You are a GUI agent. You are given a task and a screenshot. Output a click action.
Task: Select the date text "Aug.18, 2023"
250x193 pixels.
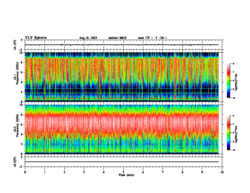[x=88, y=38]
